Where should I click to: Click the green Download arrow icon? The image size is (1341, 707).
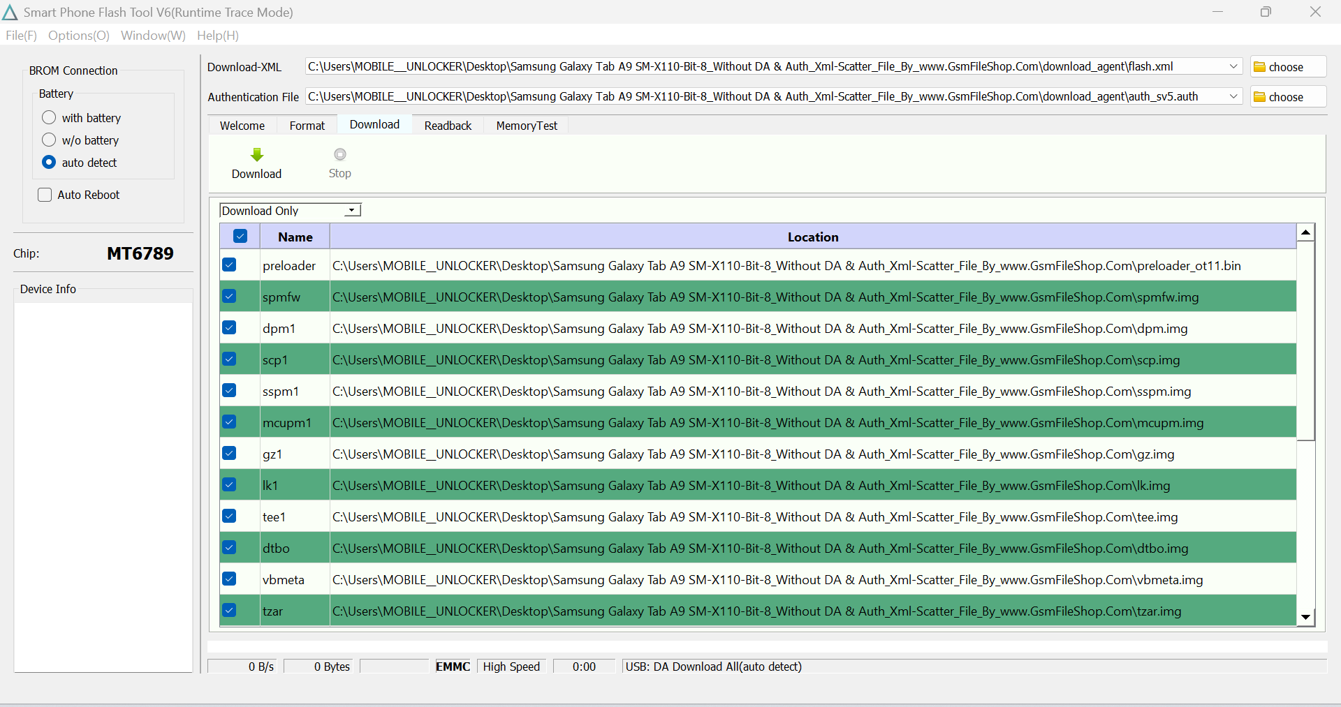(257, 155)
